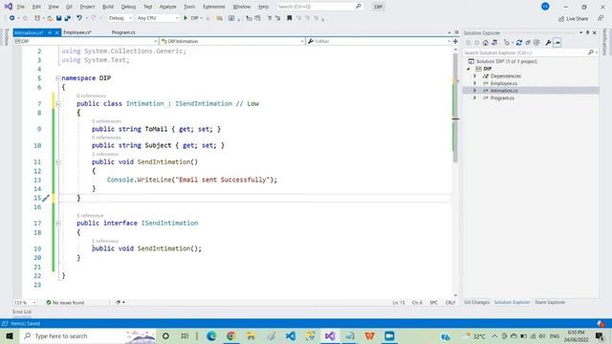Open the DIP.Intimation type dropdown
This screenshot has width=612, height=344.
tap(232, 41)
